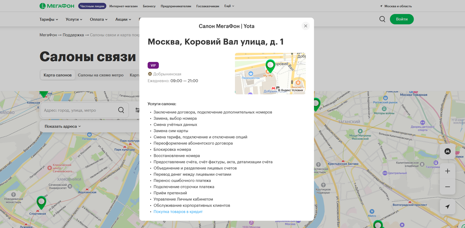
Task: Click the Клинический центр Сеченовского marker
Action: pyautogui.click(x=50, y=168)
